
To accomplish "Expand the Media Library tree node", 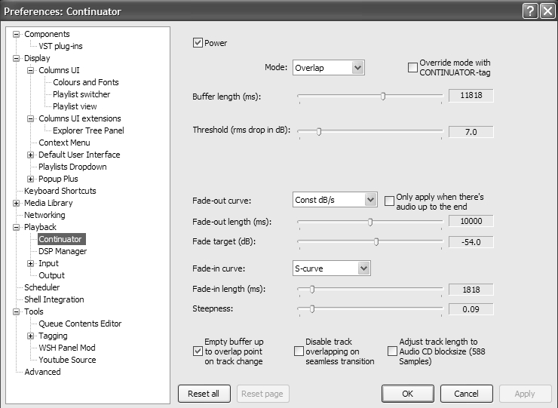I will (x=17, y=203).
